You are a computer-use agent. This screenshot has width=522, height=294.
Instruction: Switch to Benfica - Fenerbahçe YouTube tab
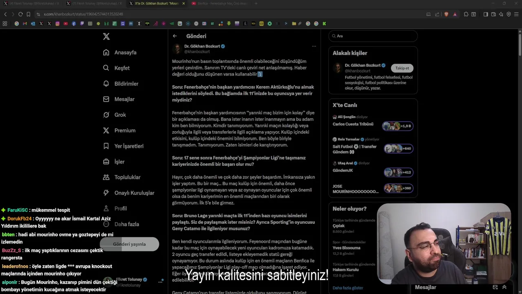(219, 4)
